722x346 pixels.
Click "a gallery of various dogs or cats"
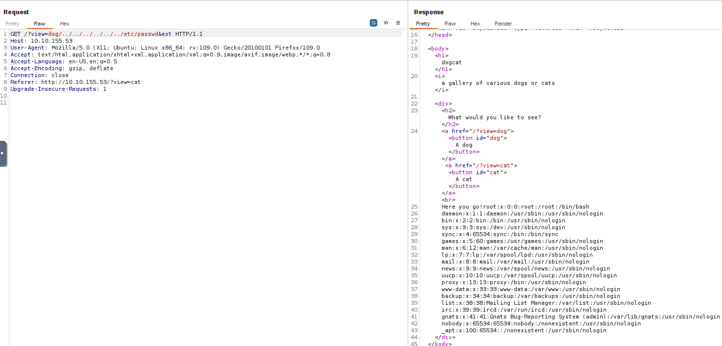pos(498,83)
